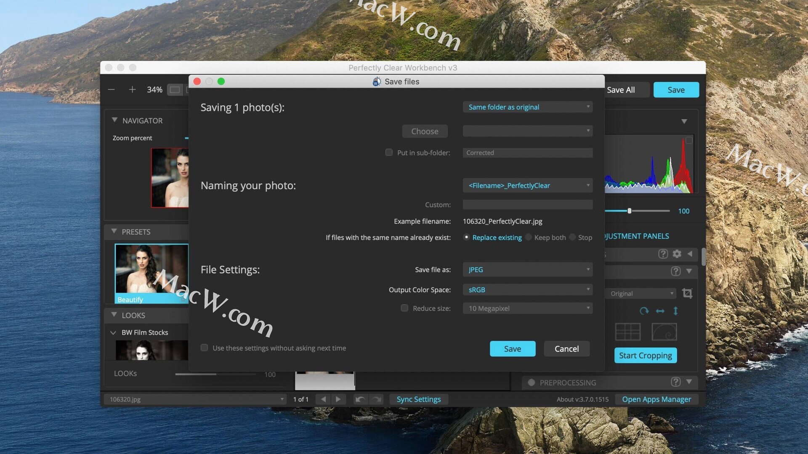Click the Choose folder button
808x454 pixels.
[x=425, y=131]
